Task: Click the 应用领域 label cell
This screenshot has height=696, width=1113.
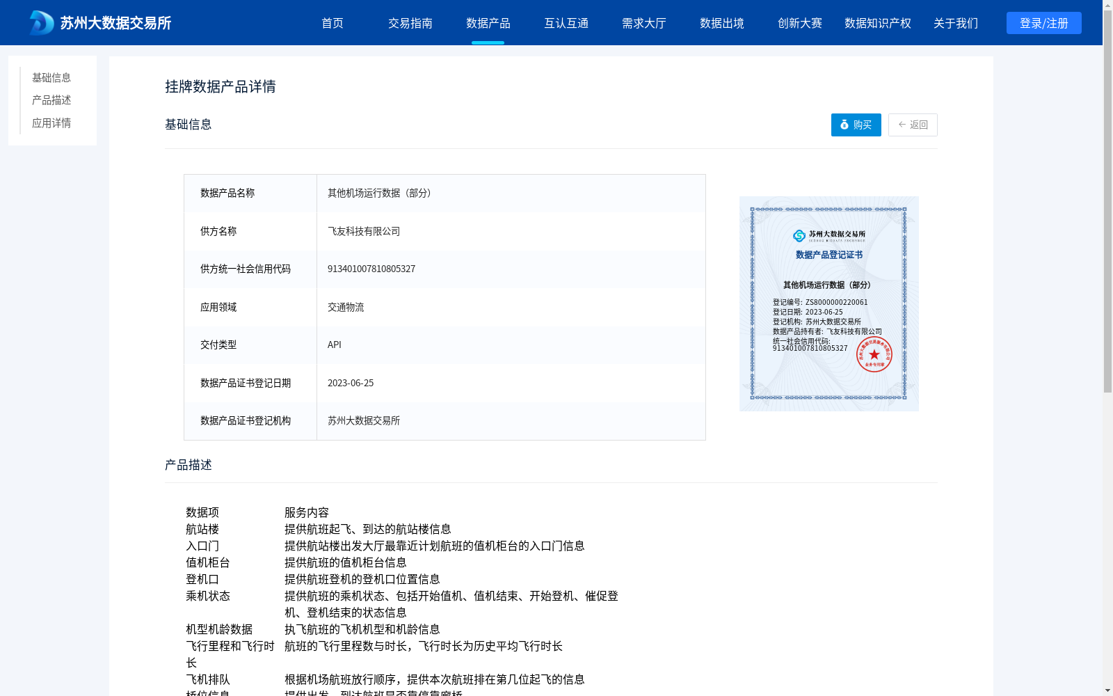Action: [x=250, y=307]
